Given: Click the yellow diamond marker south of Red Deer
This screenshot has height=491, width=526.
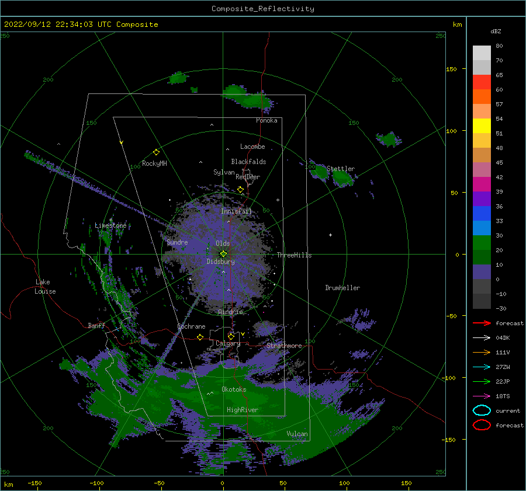Looking at the screenshot, I should point(241,190).
